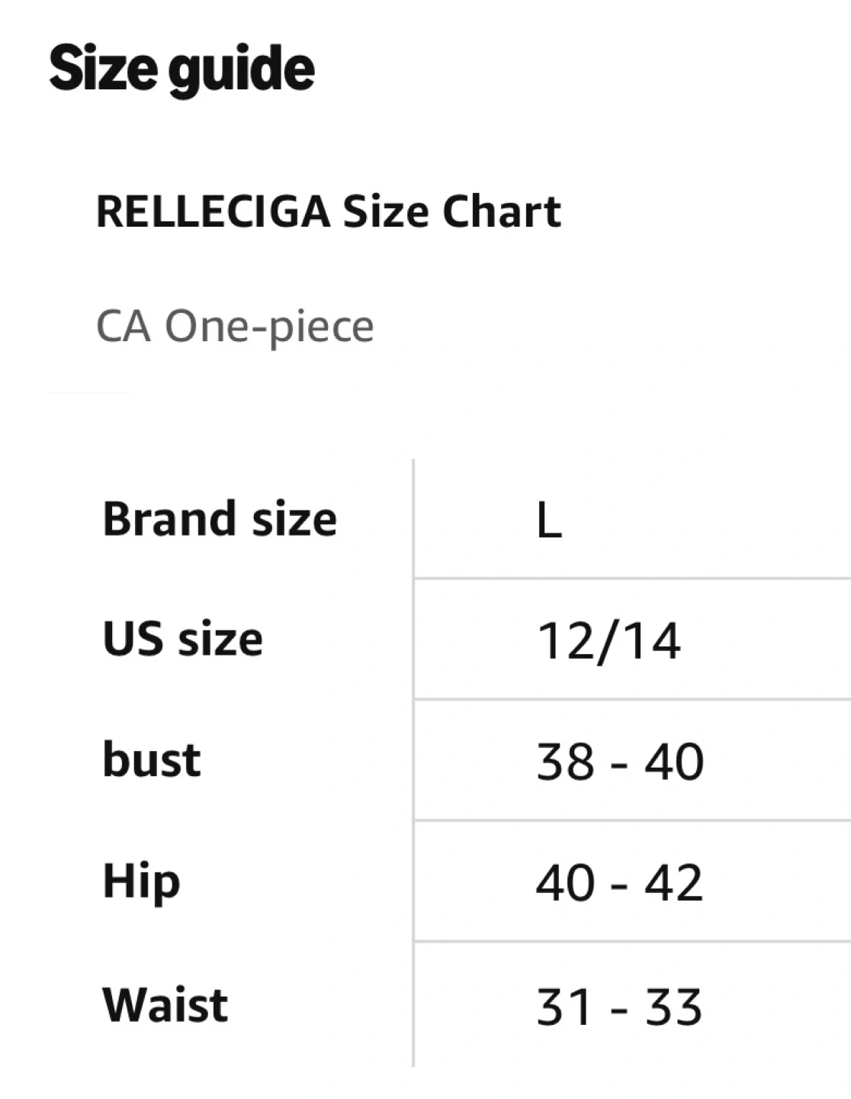Click the number 33 in Waist row
Viewport: 851px width, 1099px height.
click(x=673, y=1007)
